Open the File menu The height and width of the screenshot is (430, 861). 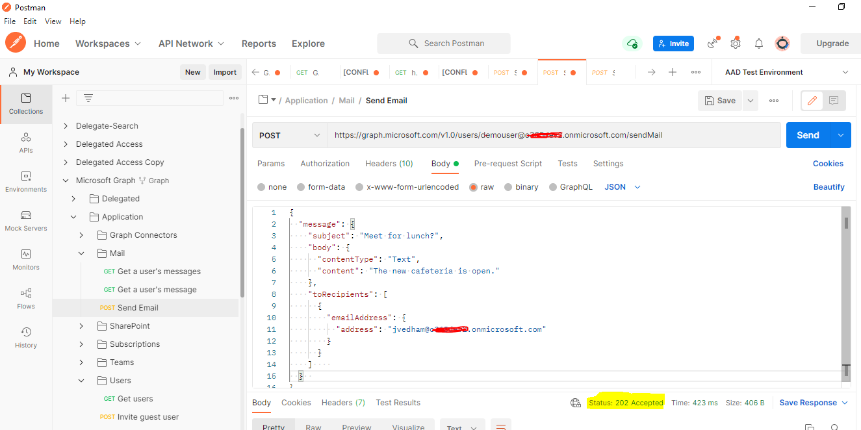pyautogui.click(x=10, y=21)
